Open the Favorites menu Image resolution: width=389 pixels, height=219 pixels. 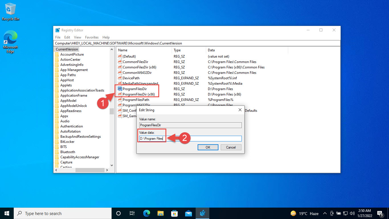(x=92, y=37)
